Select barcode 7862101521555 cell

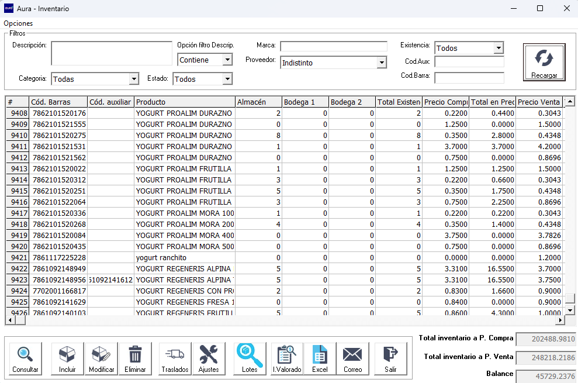click(59, 125)
